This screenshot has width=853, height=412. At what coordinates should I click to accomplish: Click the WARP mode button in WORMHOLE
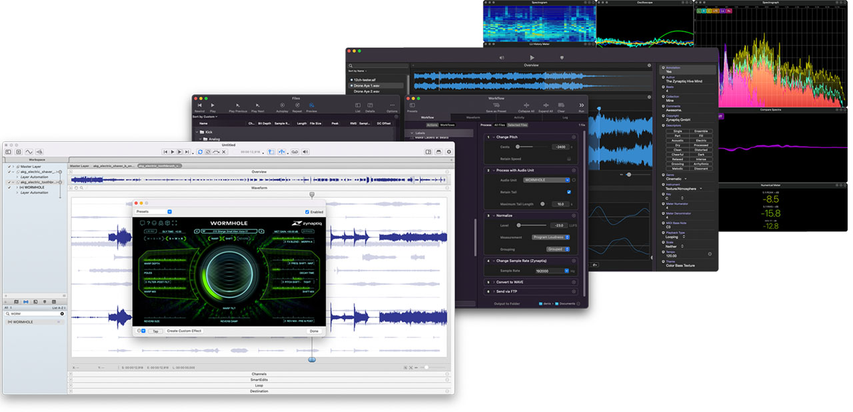[x=215, y=237]
